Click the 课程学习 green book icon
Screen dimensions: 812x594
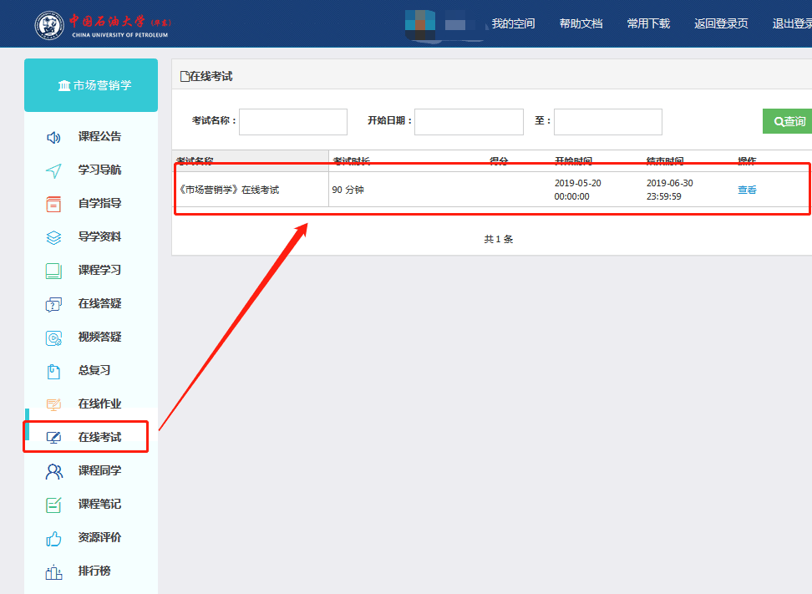pos(53,271)
